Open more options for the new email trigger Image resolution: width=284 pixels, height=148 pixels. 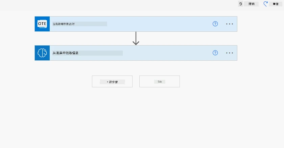click(230, 24)
